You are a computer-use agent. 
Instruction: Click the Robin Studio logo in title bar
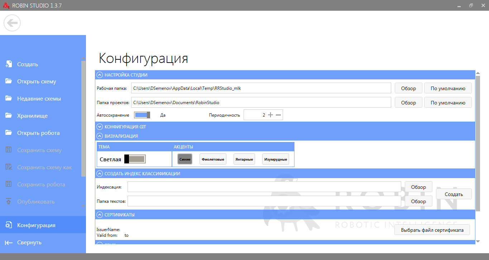[x=6, y=5]
